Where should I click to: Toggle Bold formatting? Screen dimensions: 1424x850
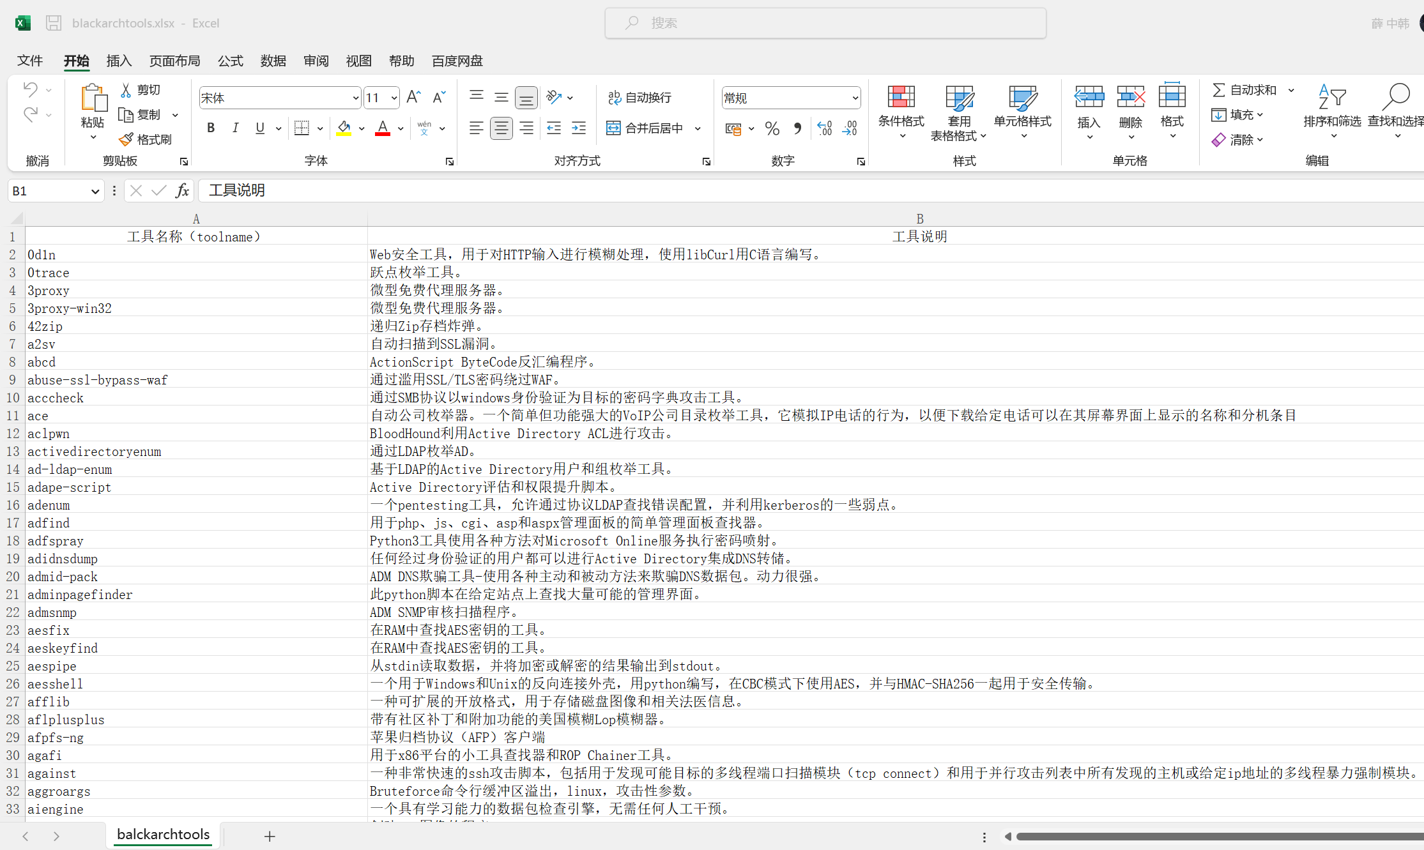point(211,128)
